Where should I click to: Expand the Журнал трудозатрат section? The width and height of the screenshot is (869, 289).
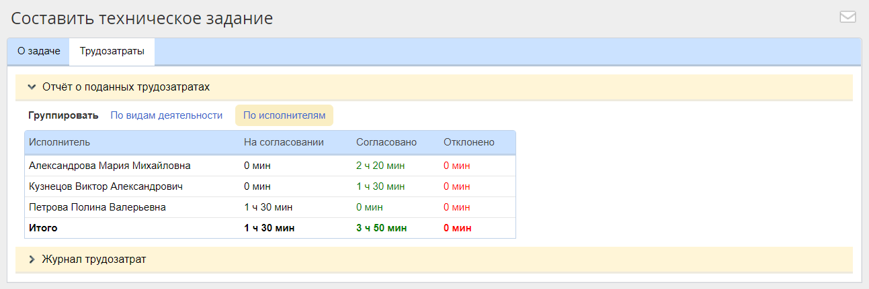point(434,259)
